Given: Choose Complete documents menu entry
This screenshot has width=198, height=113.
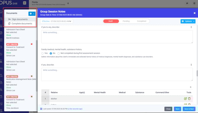Looking at the screenshot, I should pos(20,23).
